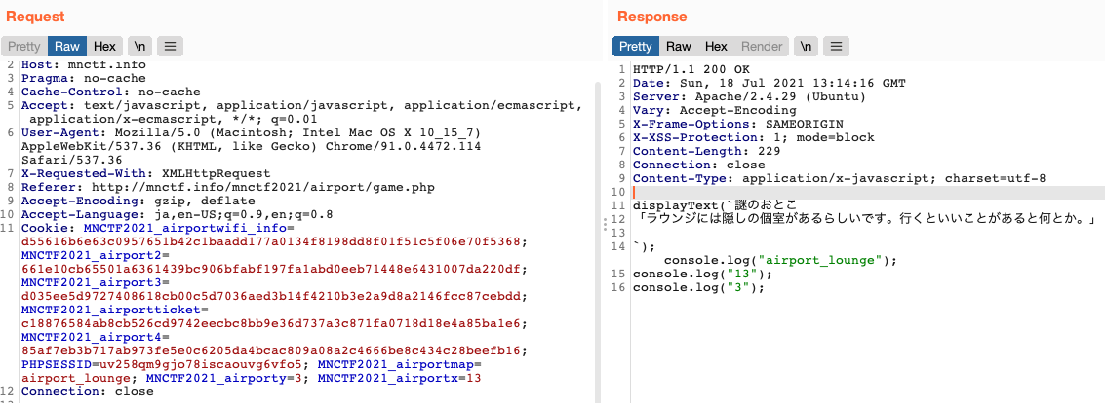Select Pretty tab in Response panel
The image size is (1105, 403).
(636, 47)
